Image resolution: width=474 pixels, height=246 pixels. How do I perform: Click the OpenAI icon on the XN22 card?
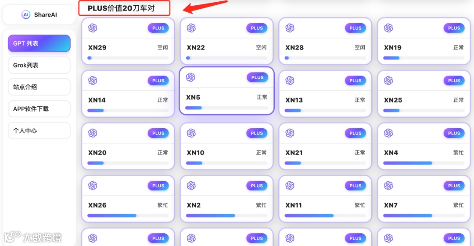[191, 28]
